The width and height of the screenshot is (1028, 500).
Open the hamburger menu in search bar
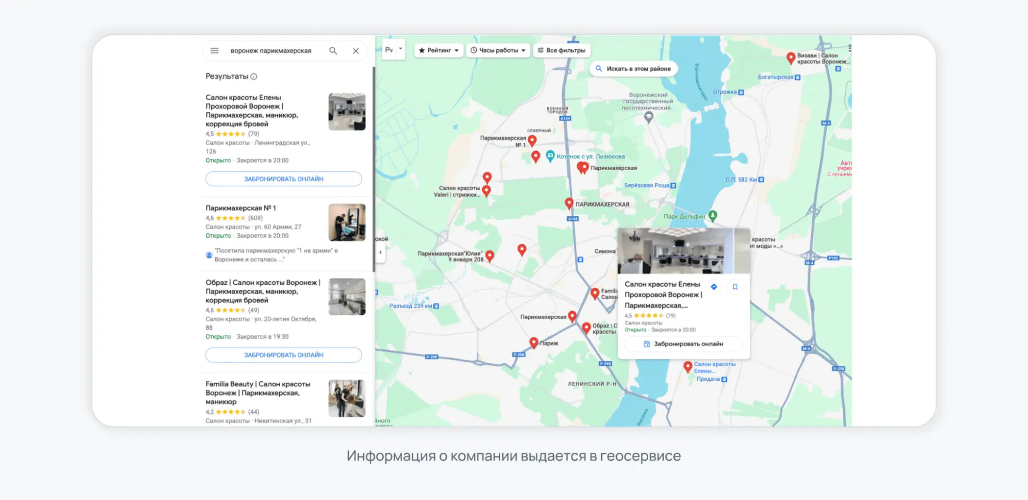[x=214, y=50]
